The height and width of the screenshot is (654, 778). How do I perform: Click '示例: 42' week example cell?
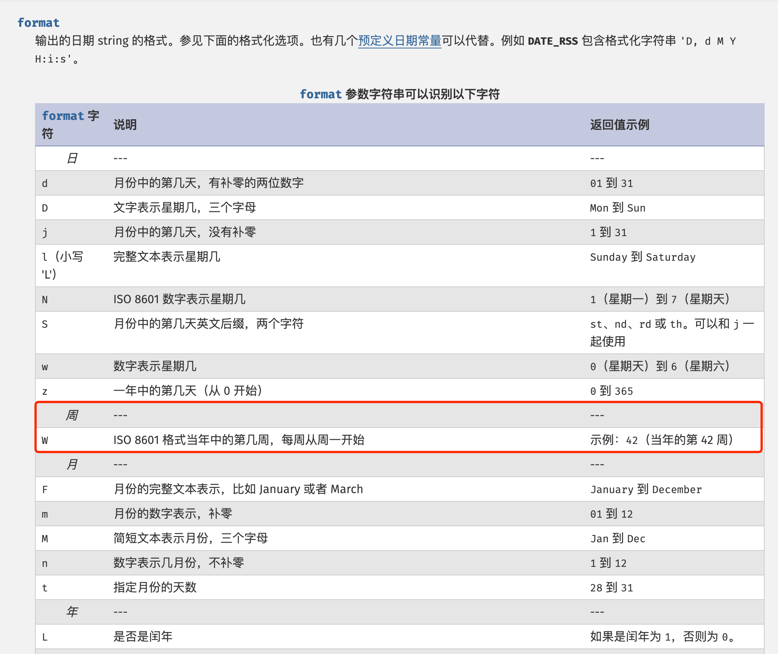click(661, 440)
